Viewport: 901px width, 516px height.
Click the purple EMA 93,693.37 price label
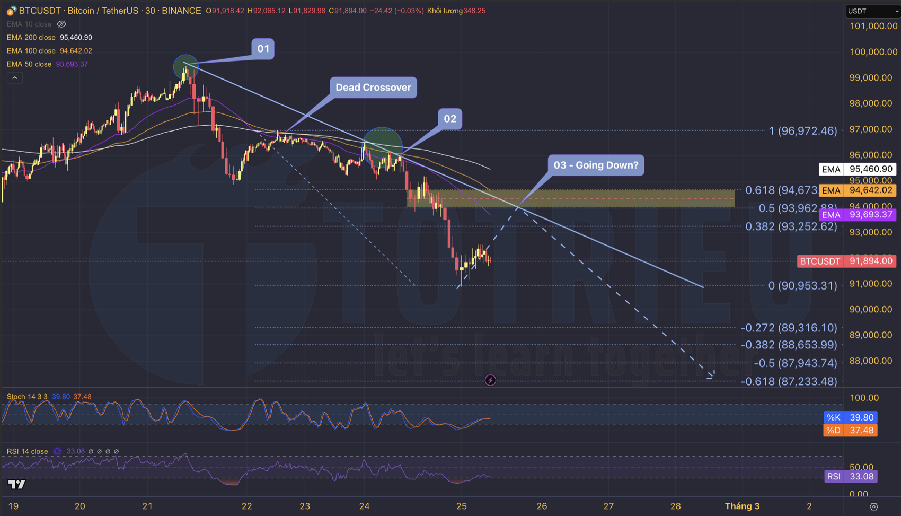coord(858,215)
